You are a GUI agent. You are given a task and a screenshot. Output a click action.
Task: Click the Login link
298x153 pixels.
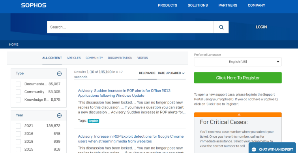(261, 27)
